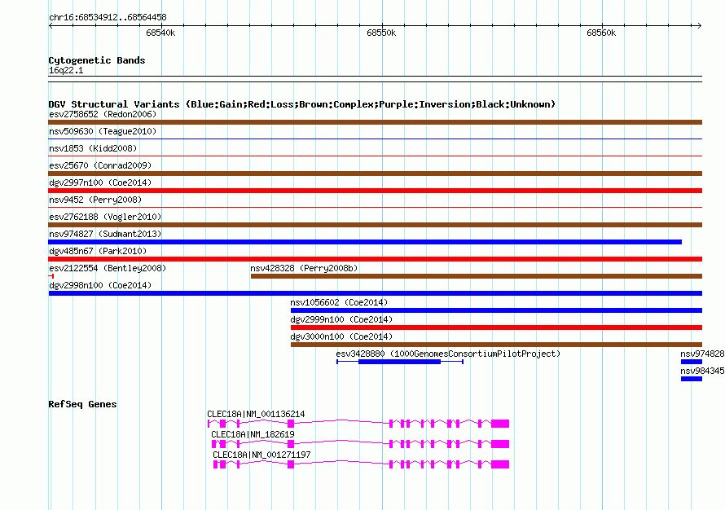
Task: Click the DGV Structural Variants track title
Action: tap(302, 104)
